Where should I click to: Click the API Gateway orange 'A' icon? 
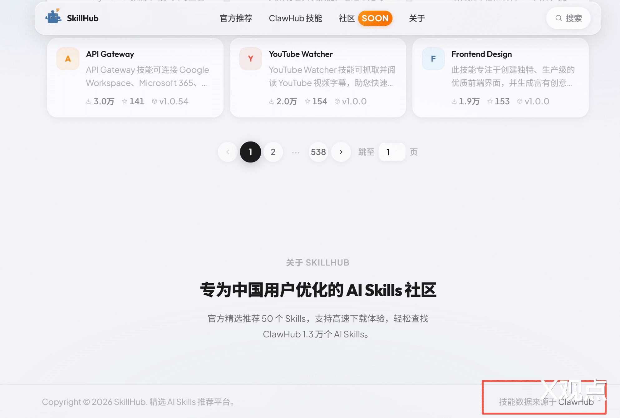click(68, 59)
